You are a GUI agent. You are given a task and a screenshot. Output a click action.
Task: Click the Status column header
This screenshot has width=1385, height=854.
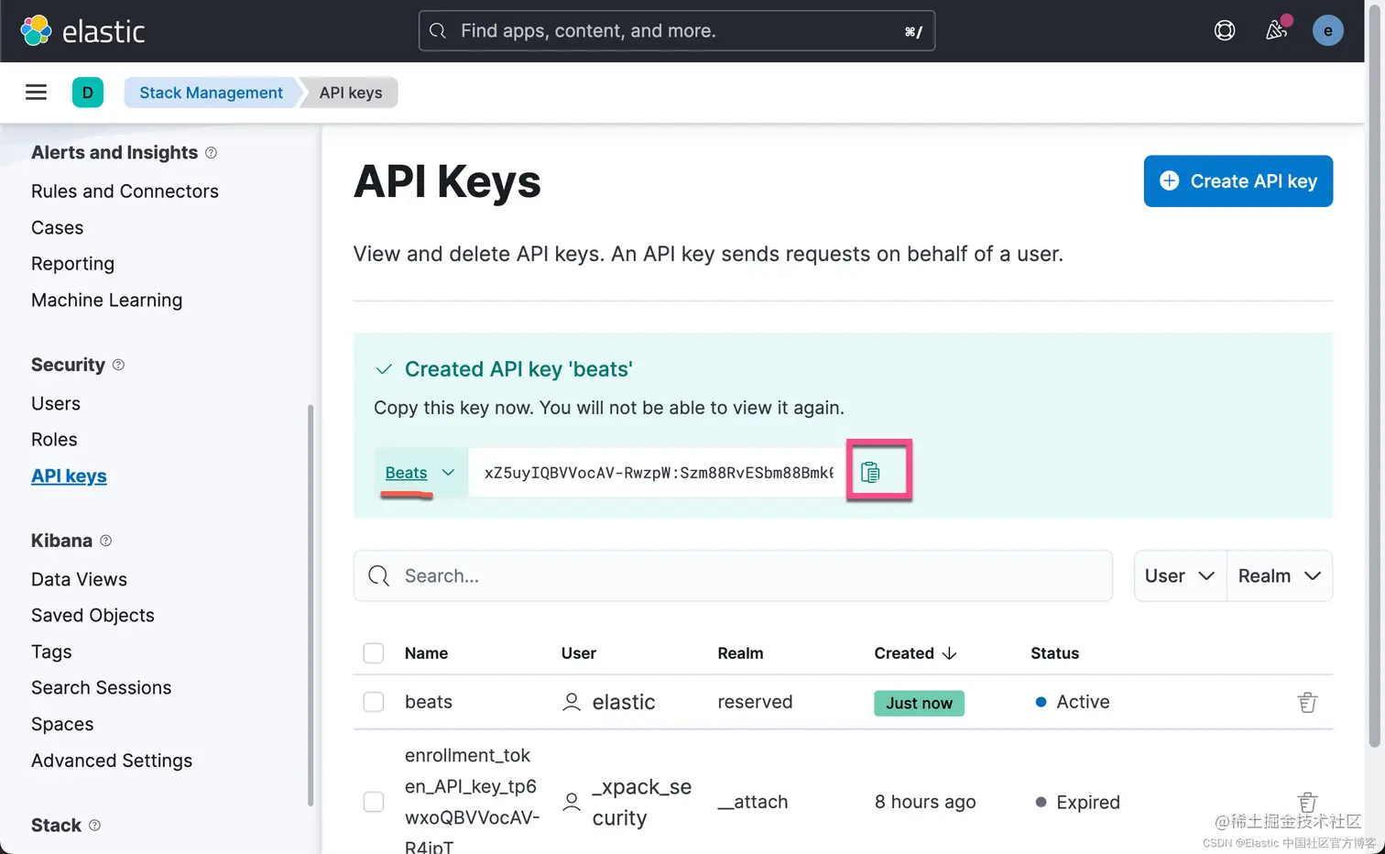(1054, 653)
